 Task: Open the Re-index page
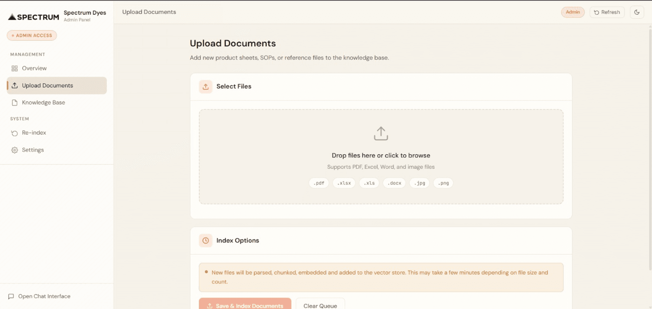pyautogui.click(x=56, y=133)
